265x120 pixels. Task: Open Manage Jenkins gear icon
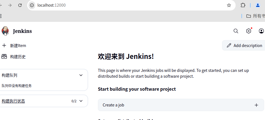coord(248,31)
